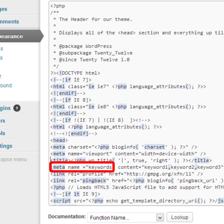Click the '<!--[if IE 7]>' line

click(71, 80)
